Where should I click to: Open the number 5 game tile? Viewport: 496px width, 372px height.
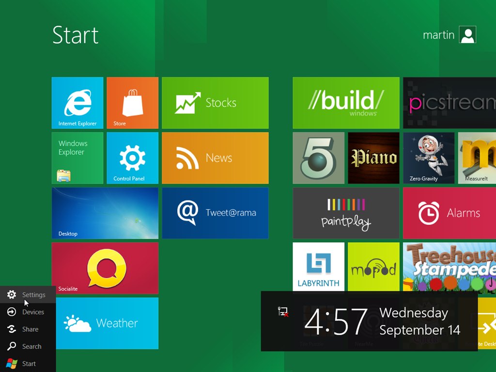[x=319, y=158]
